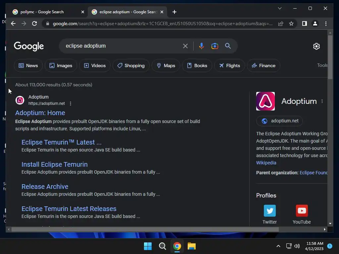Open the Windows Start menu

tap(148, 246)
